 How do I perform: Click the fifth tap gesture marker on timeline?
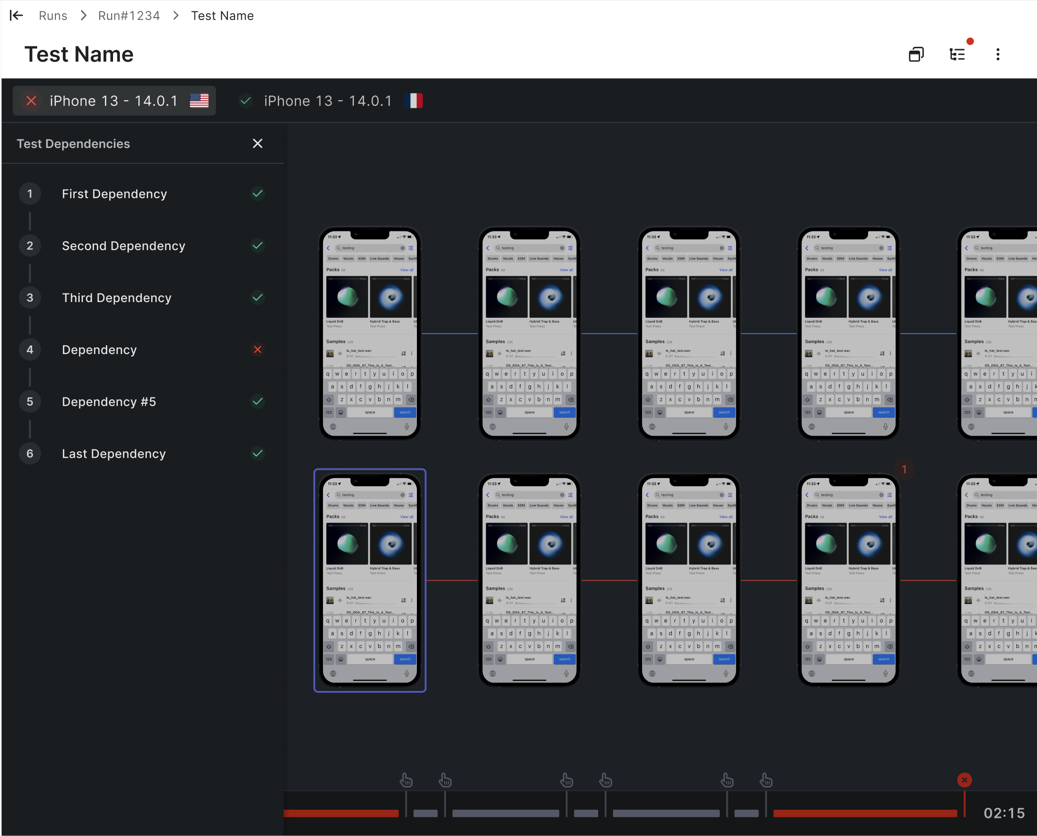(727, 780)
